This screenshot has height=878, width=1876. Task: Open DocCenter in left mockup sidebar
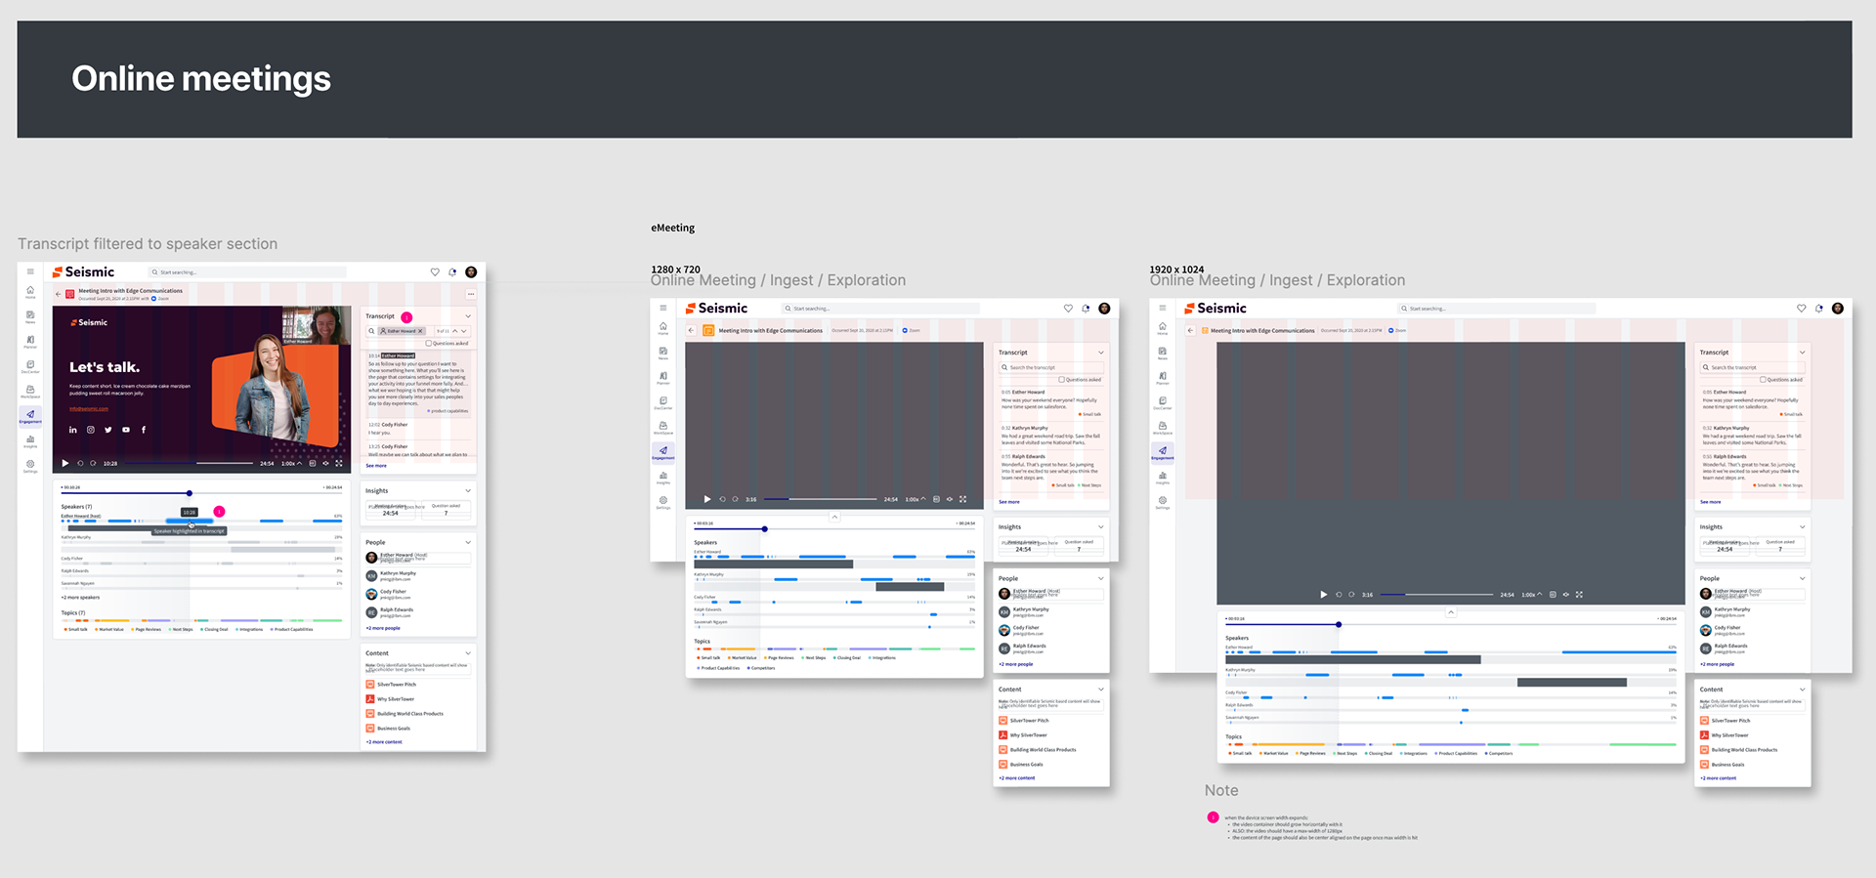coord(30,366)
